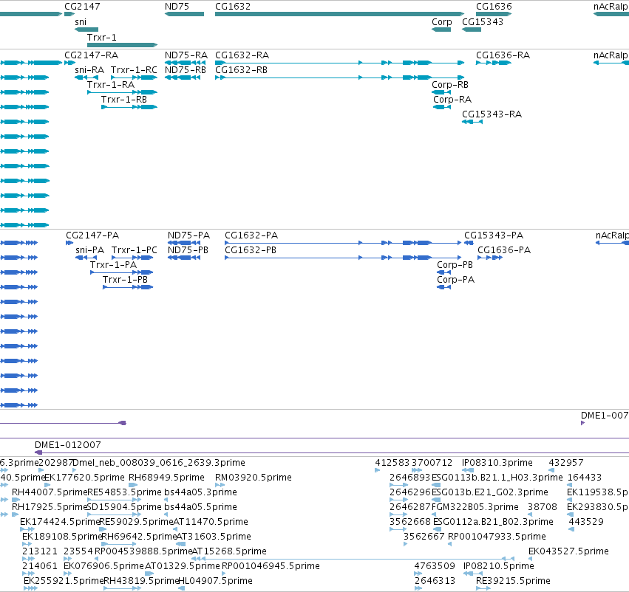Viewport: 629px width, 592px height.
Task: Click EST HL04907.5prime
Action: 215,581
